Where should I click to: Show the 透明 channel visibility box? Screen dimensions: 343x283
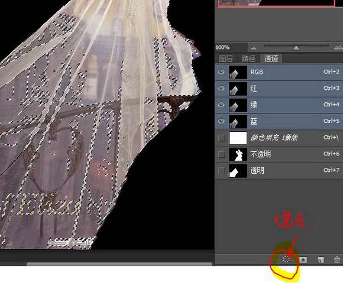click(x=221, y=171)
